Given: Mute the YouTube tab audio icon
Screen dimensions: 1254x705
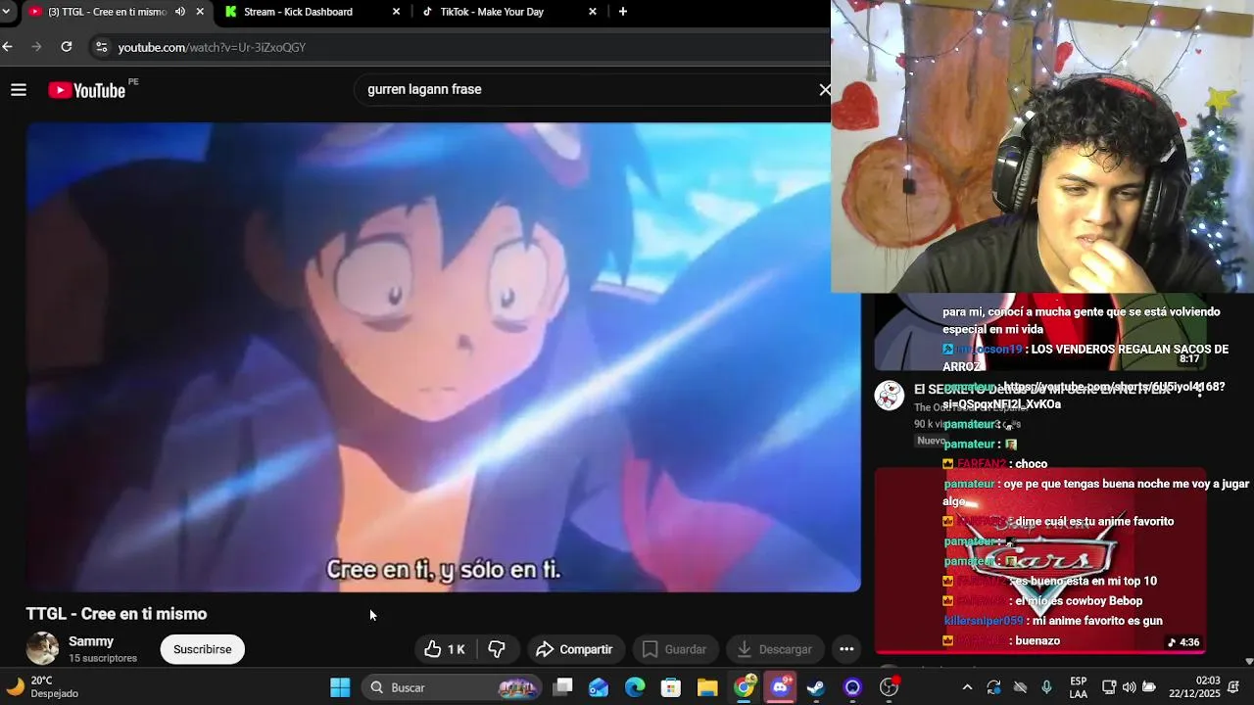Looking at the screenshot, I should click(x=180, y=12).
